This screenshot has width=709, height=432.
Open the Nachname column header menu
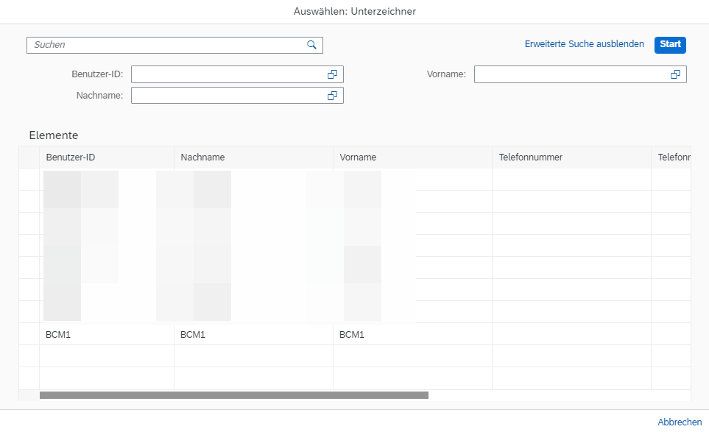(x=253, y=157)
